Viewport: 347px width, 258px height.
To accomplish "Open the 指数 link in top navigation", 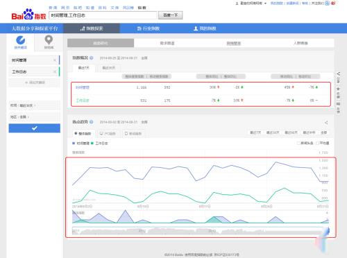I will (x=142, y=8).
